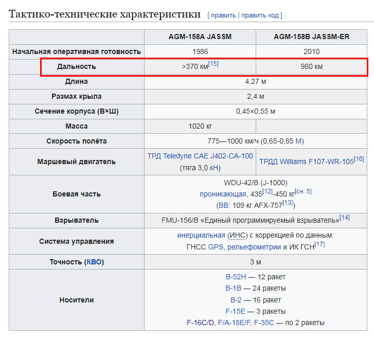Click the 'Длина' row label
The image size is (374, 340).
(77, 82)
